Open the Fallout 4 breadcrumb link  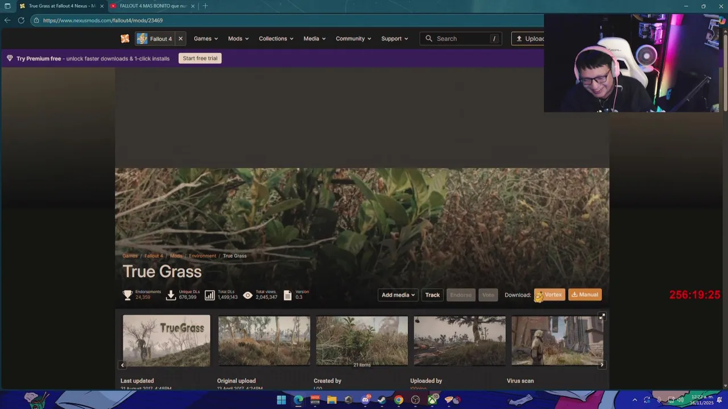coord(154,256)
